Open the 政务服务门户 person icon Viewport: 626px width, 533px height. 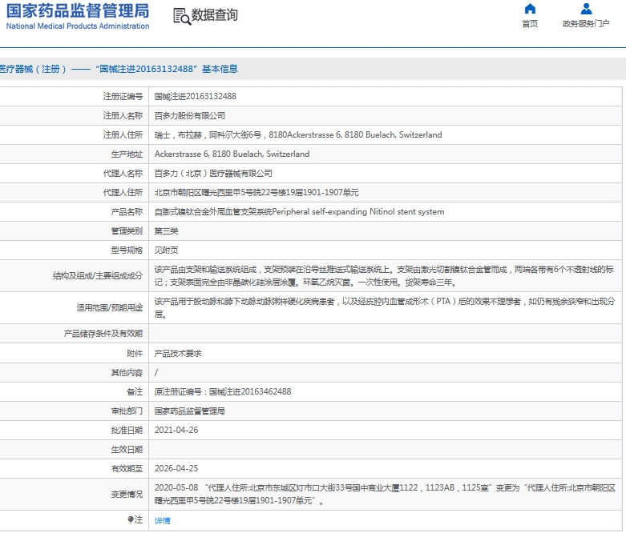click(x=586, y=9)
